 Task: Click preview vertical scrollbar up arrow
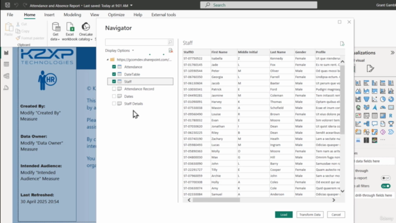tap(342, 61)
